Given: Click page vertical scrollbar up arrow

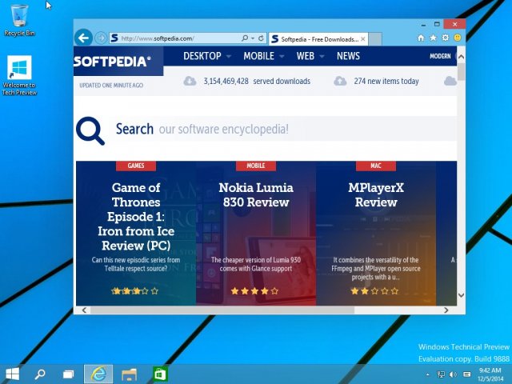Looking at the screenshot, I should coord(461,57).
